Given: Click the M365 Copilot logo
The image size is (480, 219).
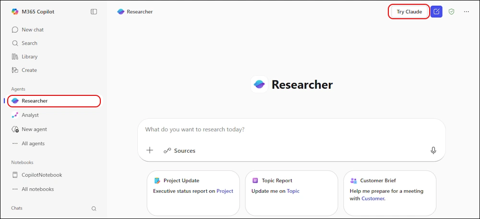Looking at the screenshot, I should (15, 12).
